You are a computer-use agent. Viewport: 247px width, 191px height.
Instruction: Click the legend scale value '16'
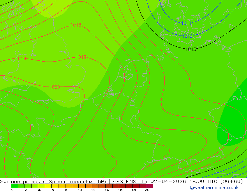coord(120,190)
